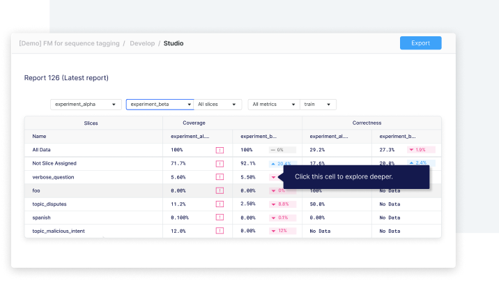
Task: Open the experiment_alpha dropdown
Action: [86, 104]
